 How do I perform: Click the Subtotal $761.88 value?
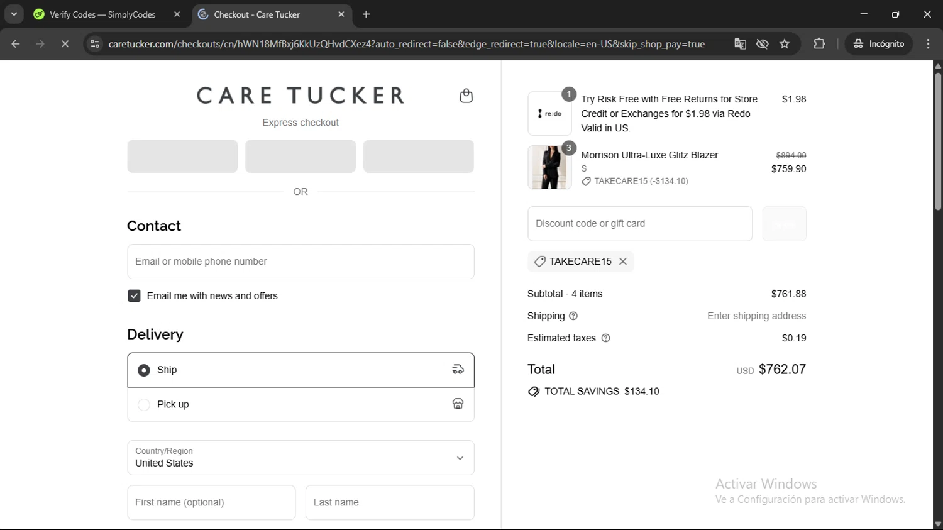[788, 294]
